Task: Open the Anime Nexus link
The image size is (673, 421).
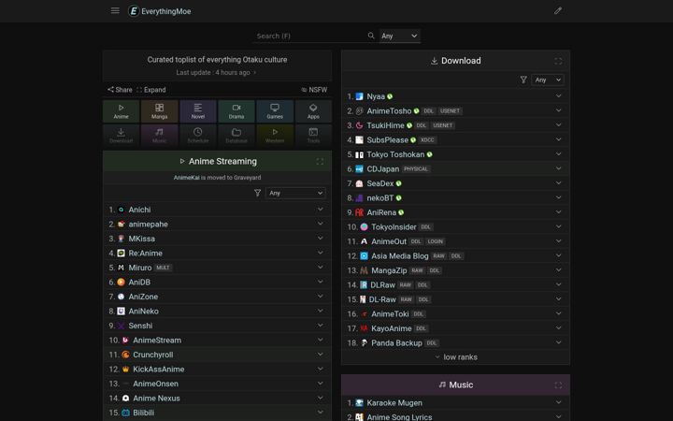Action: [156, 399]
